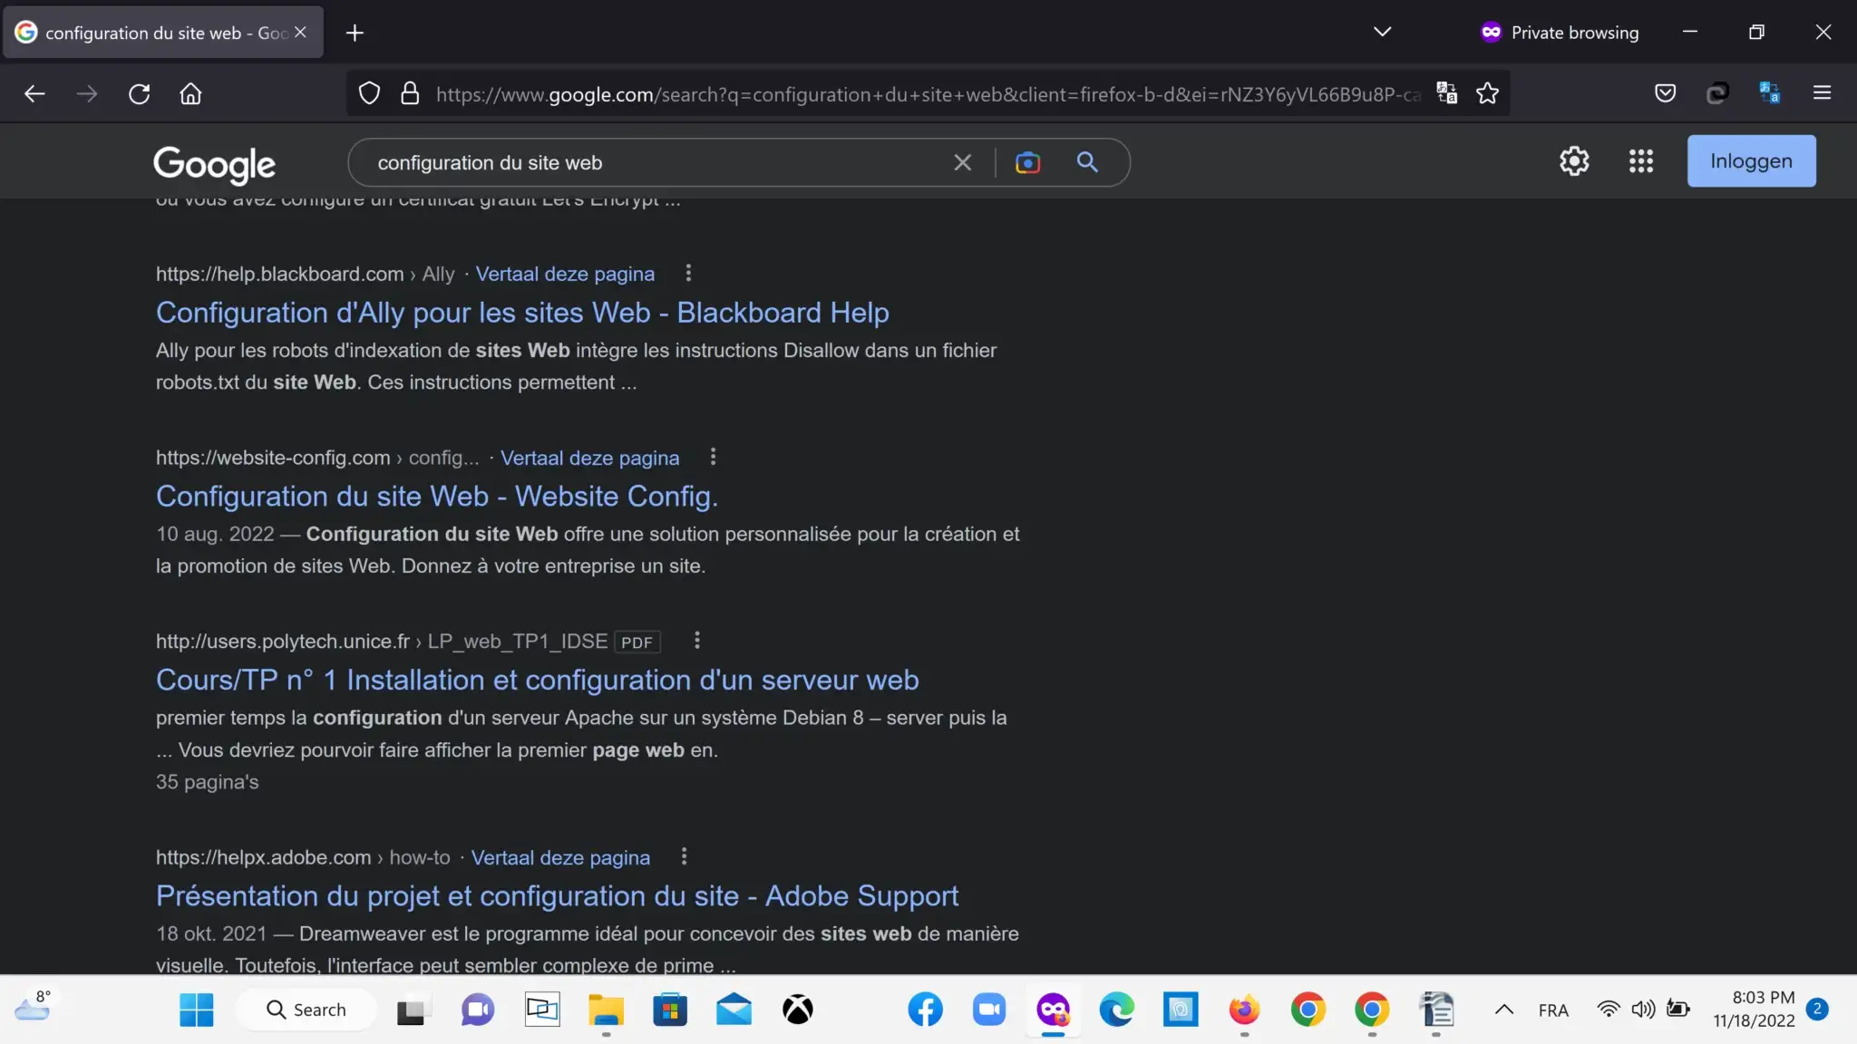The image size is (1857, 1044).
Task: Open the translate extension toolbar icon
Action: pos(1769,92)
